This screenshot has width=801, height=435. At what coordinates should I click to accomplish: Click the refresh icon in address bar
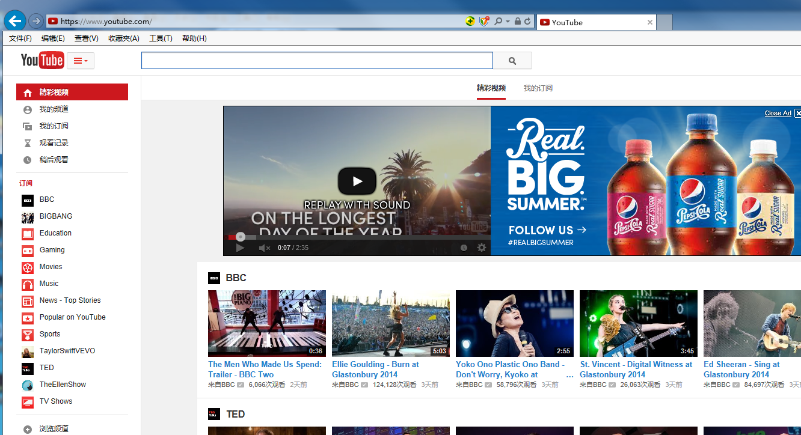click(527, 22)
